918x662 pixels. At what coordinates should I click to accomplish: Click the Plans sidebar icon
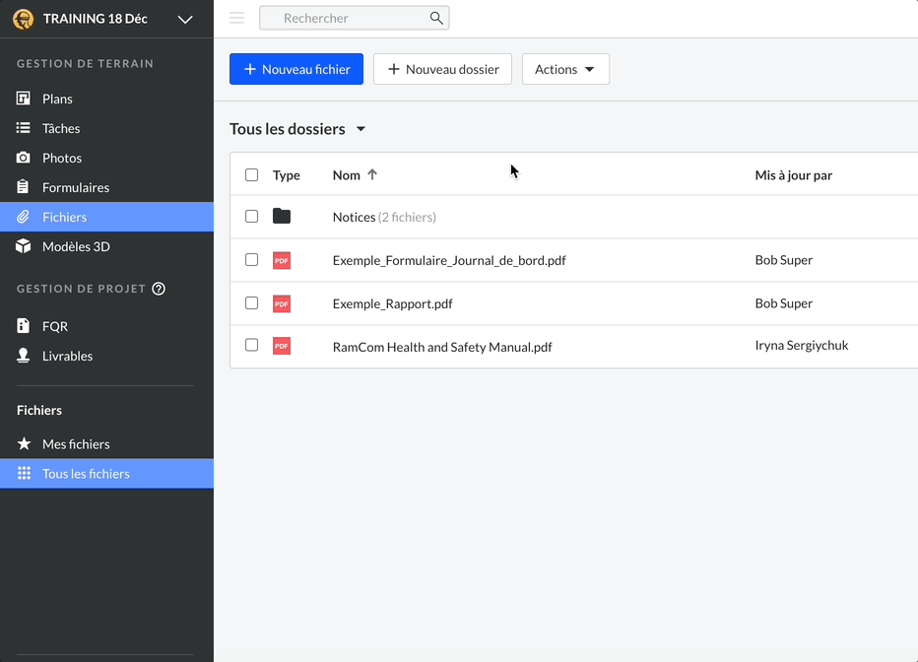(x=24, y=99)
